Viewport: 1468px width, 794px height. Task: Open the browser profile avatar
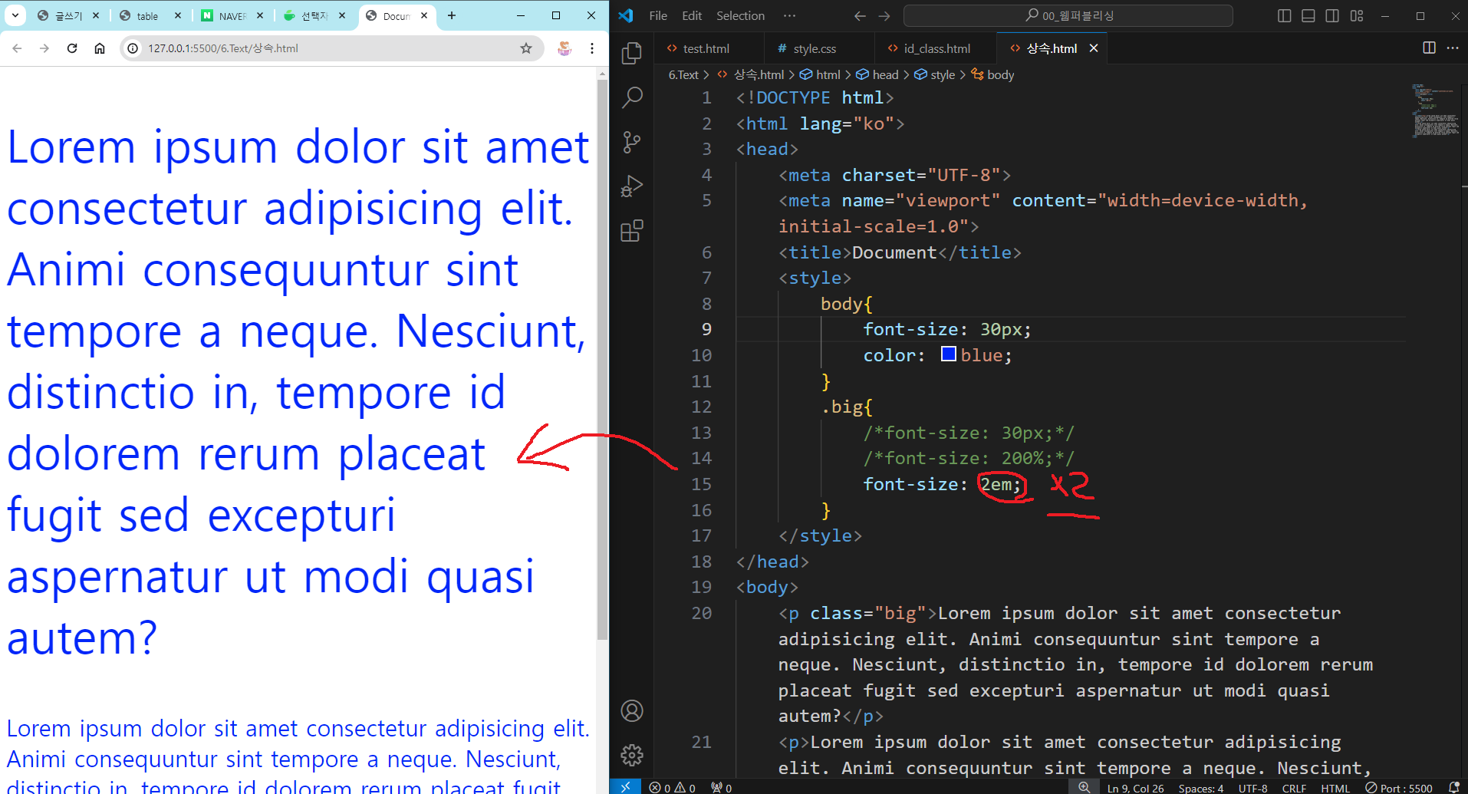coord(564,48)
